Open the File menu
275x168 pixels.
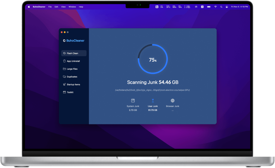[50, 7]
